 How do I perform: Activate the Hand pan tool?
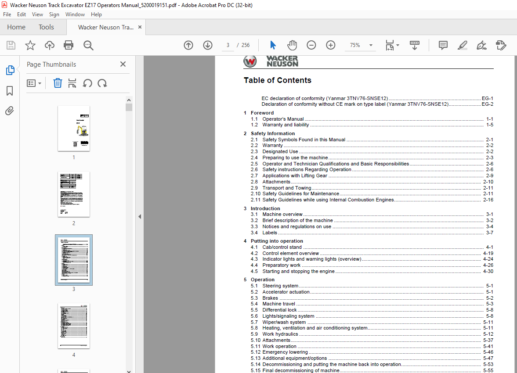pyautogui.click(x=292, y=45)
